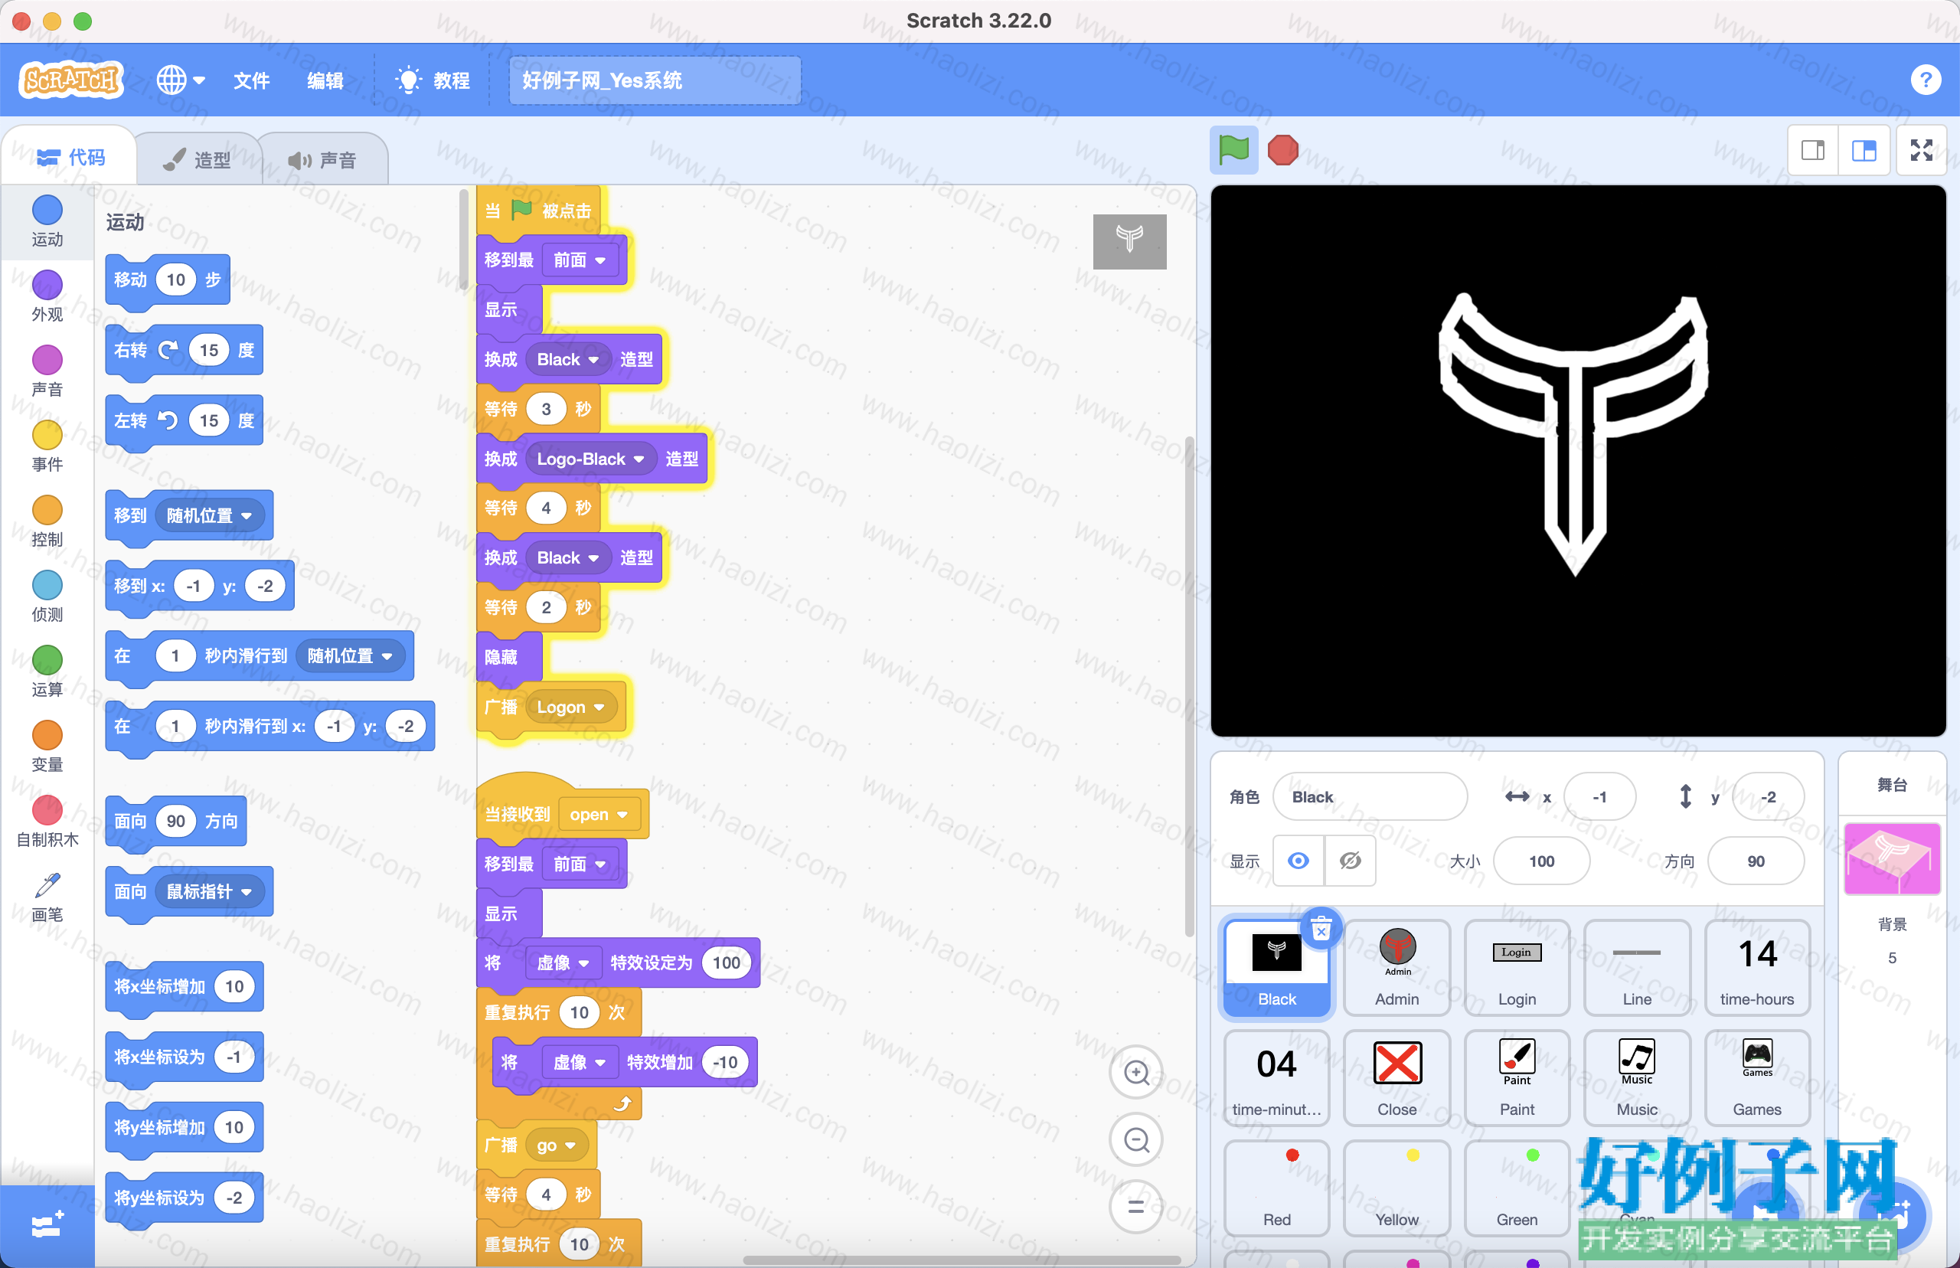Select the Yellow sprite
This screenshot has height=1268, width=1960.
point(1397,1188)
